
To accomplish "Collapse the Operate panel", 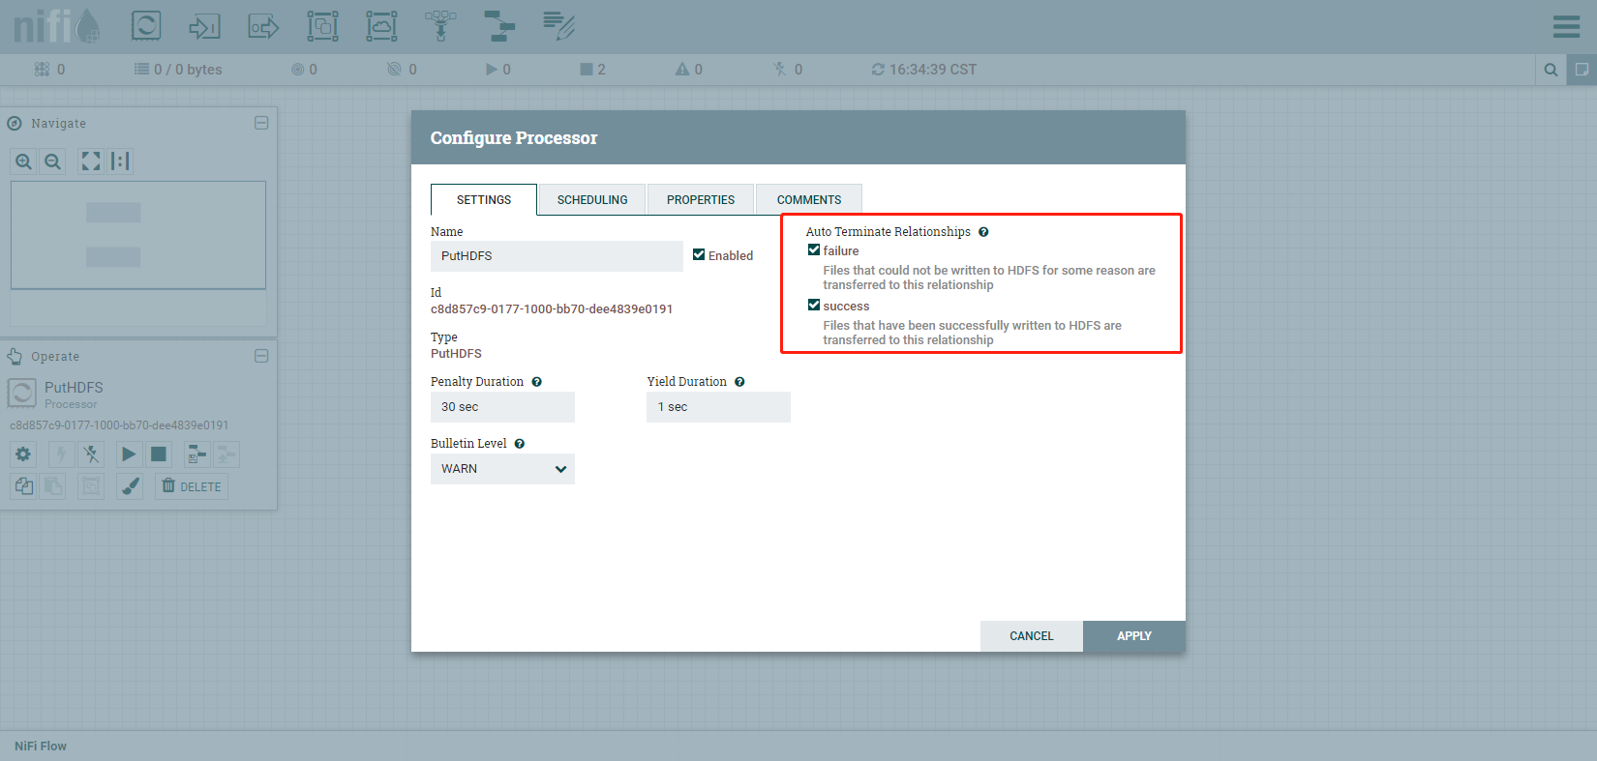I will (261, 356).
